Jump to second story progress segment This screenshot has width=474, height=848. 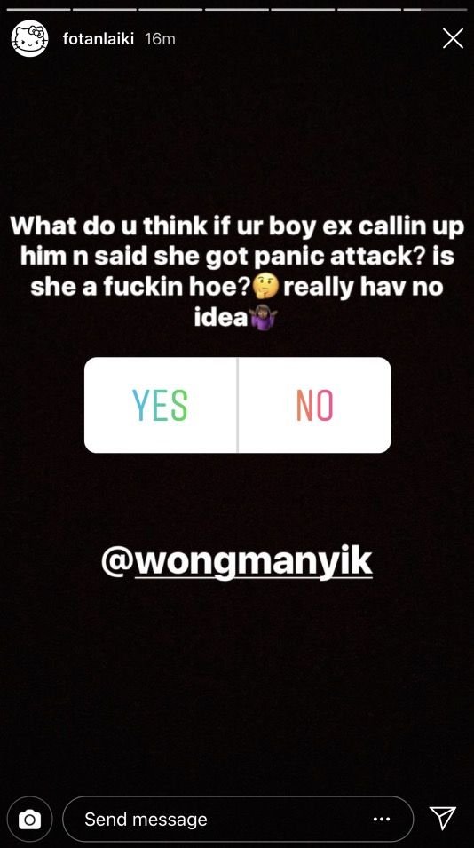pyautogui.click(x=105, y=9)
